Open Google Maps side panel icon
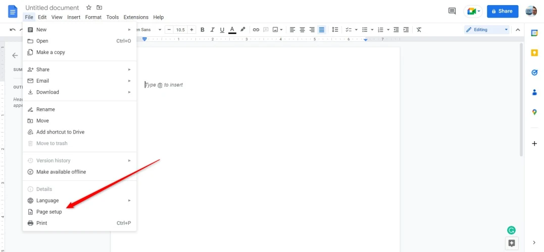 tap(534, 112)
